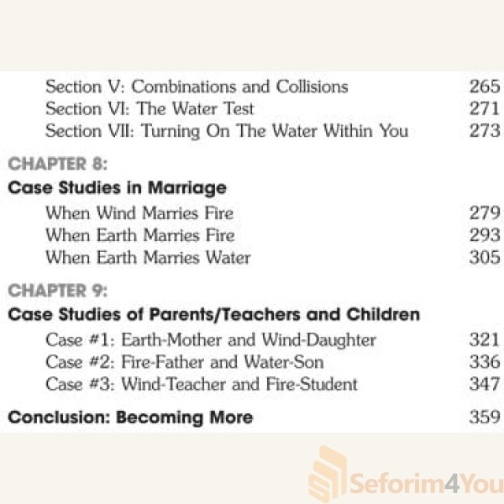
Task: Open Section VII: Turning On The Water
Action: pos(227,131)
